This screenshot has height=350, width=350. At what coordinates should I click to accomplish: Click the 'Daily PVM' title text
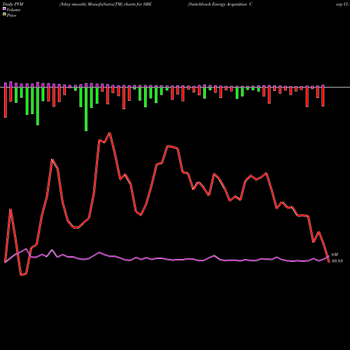(x=13, y=4)
